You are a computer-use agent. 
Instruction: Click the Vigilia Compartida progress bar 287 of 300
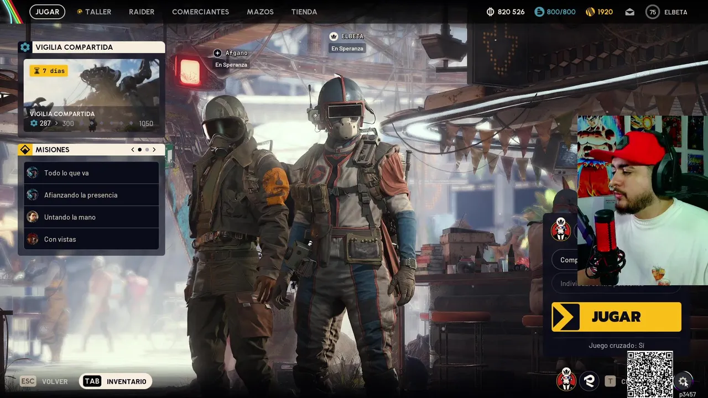tap(91, 123)
